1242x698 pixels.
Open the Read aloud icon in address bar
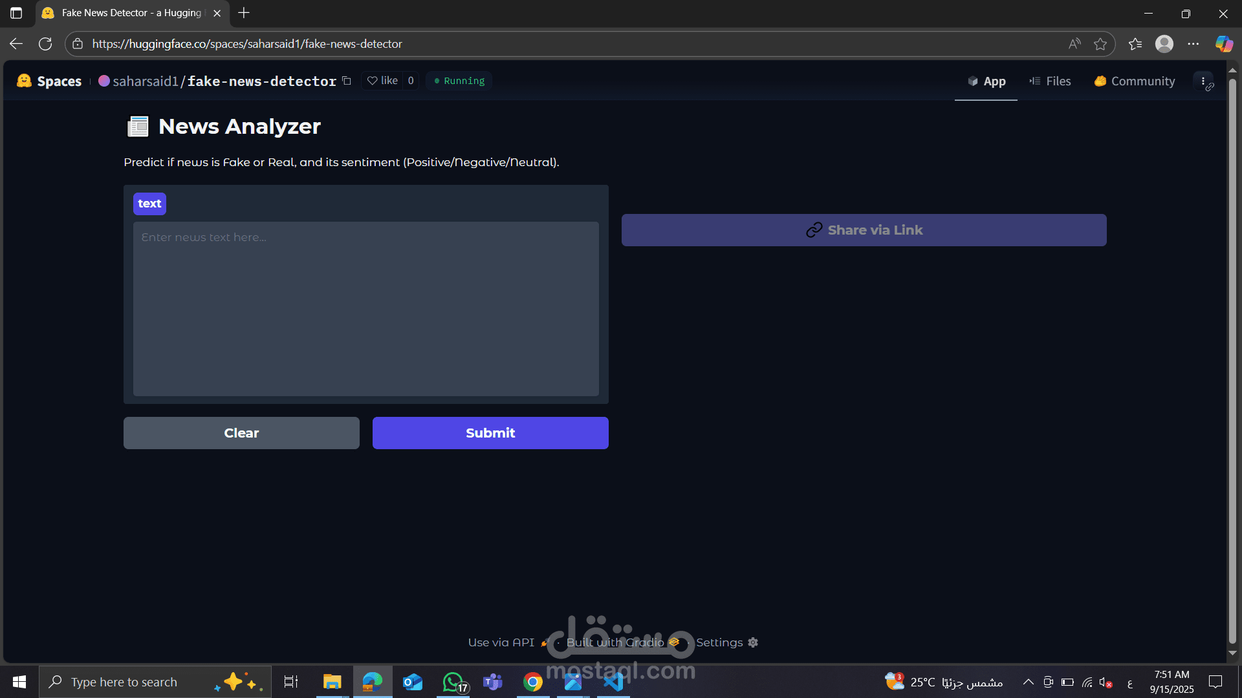[1074, 44]
